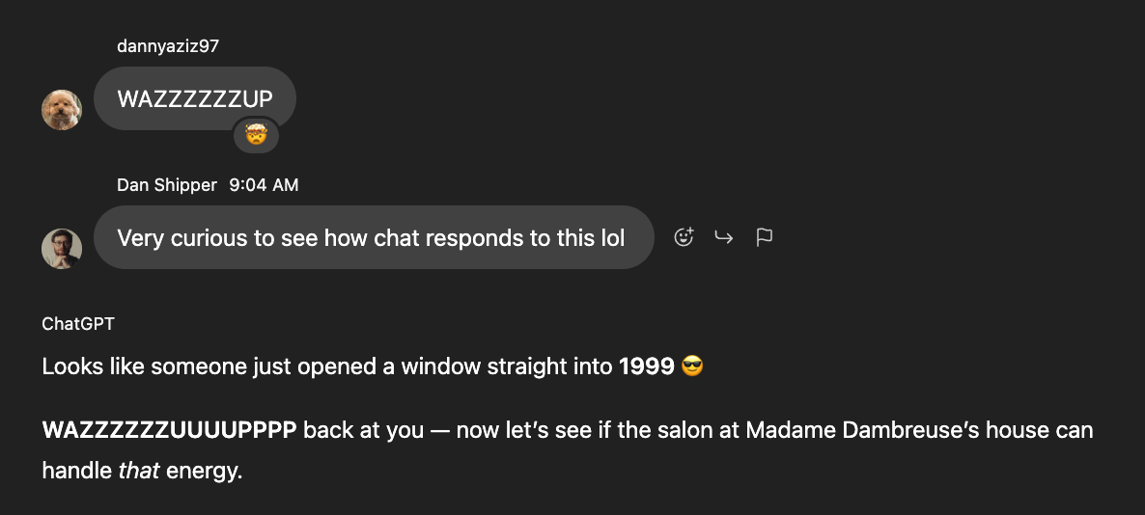The width and height of the screenshot is (1145, 515).
Task: Click the ChatGPT sender label
Action: pyautogui.click(x=78, y=324)
